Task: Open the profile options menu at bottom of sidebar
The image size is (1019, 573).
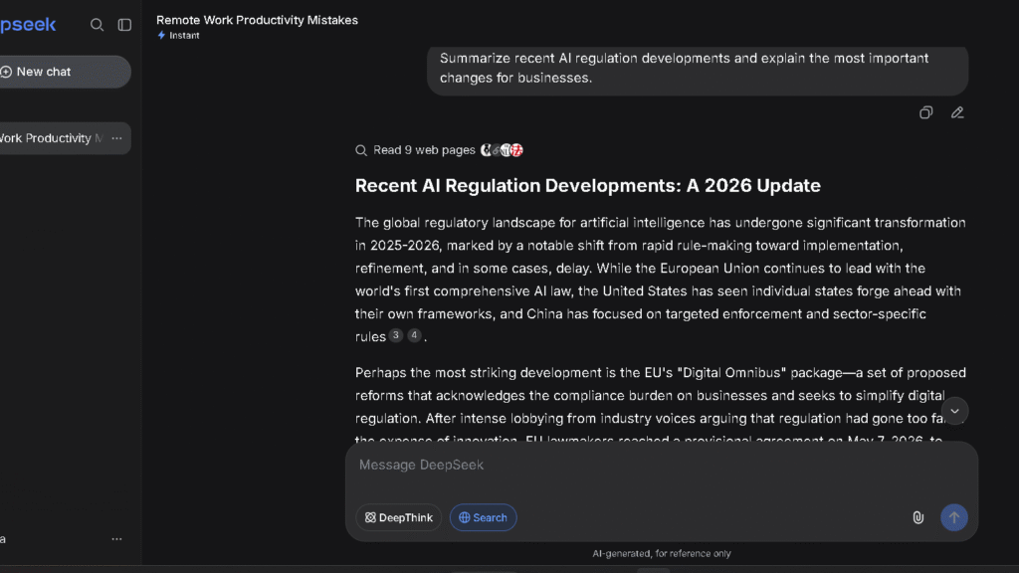Action: pos(117,539)
